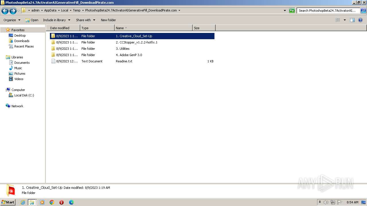Click the name 4. Adobe GenP 3.0
This screenshot has width=367, height=206.
pos(129,55)
